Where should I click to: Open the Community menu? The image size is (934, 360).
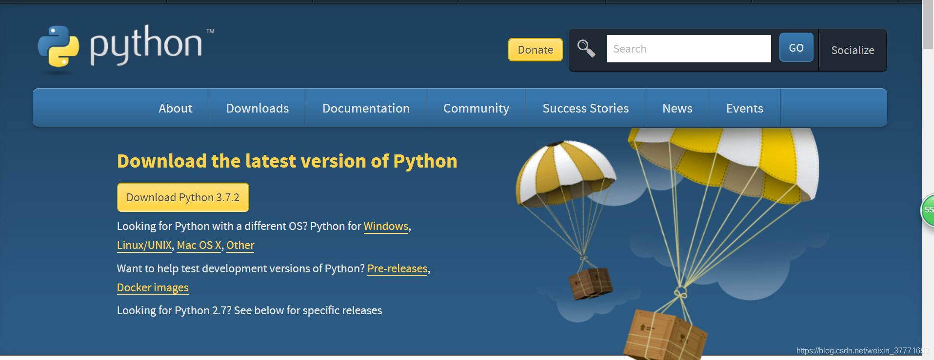(476, 108)
